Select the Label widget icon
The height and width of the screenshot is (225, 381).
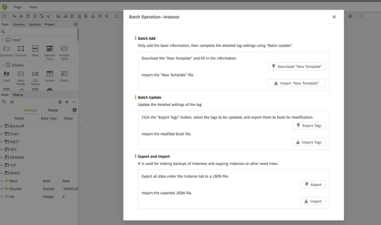pos(7,74)
